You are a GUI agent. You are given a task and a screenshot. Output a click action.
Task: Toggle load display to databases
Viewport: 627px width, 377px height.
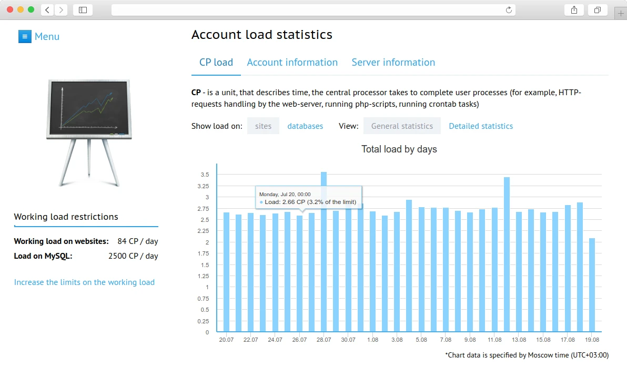[x=305, y=126]
